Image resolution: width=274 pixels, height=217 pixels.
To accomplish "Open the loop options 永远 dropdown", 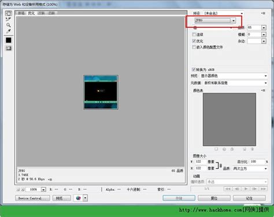I will click(237, 182).
